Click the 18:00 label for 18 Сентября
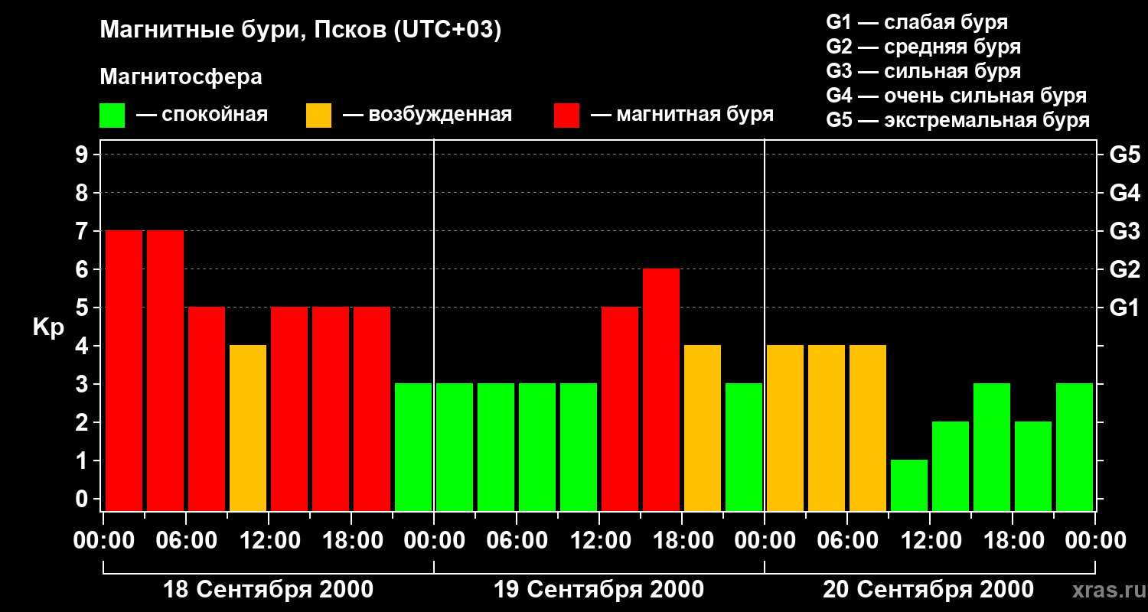The width and height of the screenshot is (1148, 612). (351, 541)
